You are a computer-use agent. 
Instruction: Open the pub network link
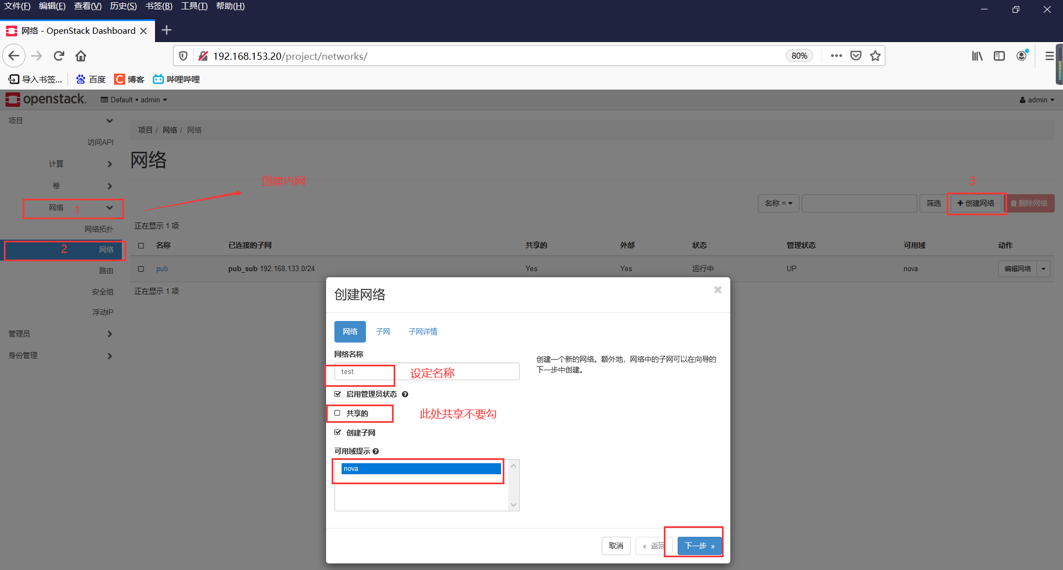coord(162,269)
